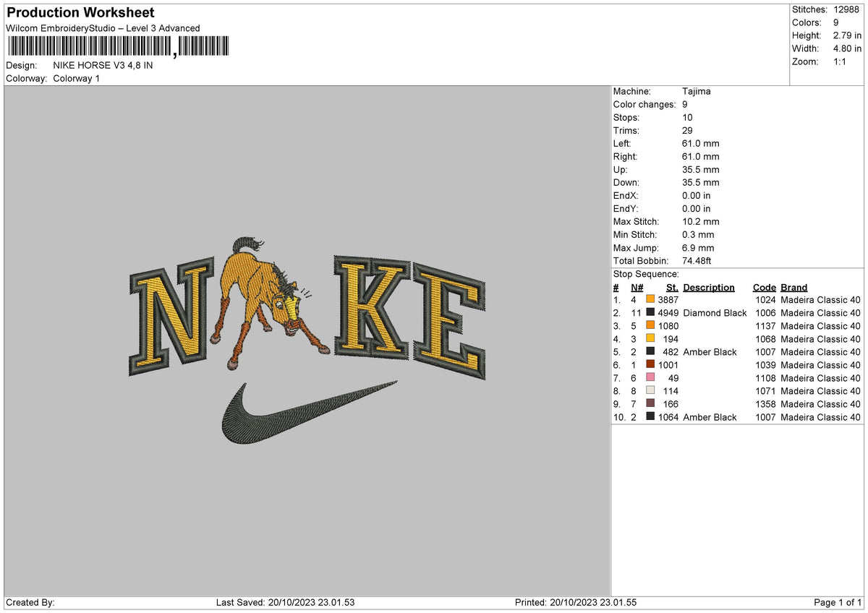Select the brown swatch for code 1358
The height and width of the screenshot is (613, 868).
tap(650, 404)
